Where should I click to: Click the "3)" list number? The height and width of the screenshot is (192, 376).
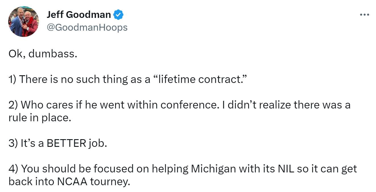click(x=14, y=143)
